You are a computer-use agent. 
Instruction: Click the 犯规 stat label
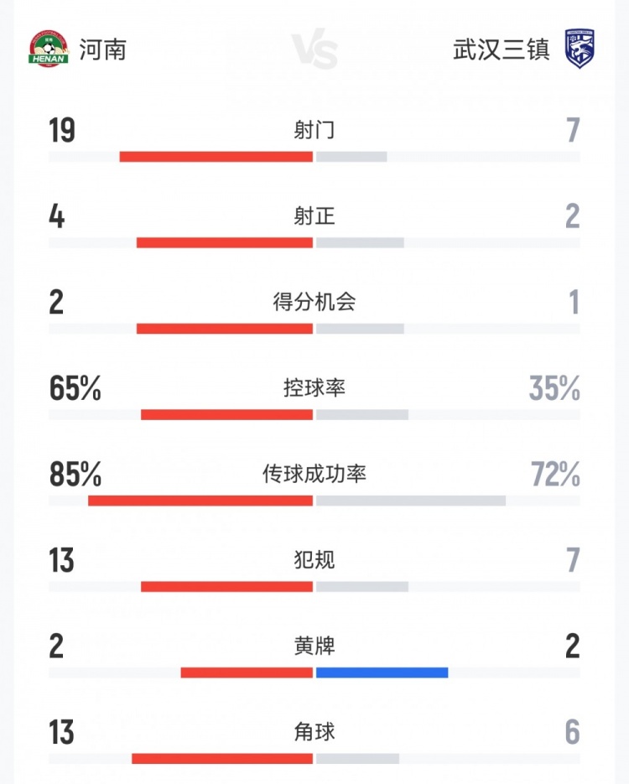coord(314,559)
